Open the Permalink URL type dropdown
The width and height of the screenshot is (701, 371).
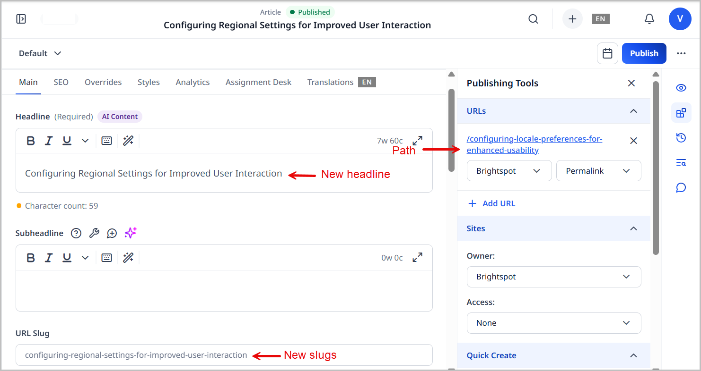pyautogui.click(x=598, y=170)
